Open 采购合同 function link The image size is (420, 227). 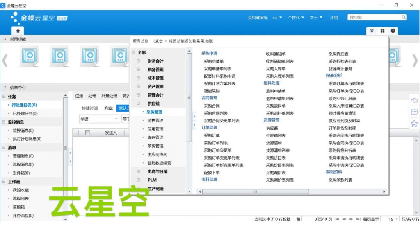tap(212, 106)
